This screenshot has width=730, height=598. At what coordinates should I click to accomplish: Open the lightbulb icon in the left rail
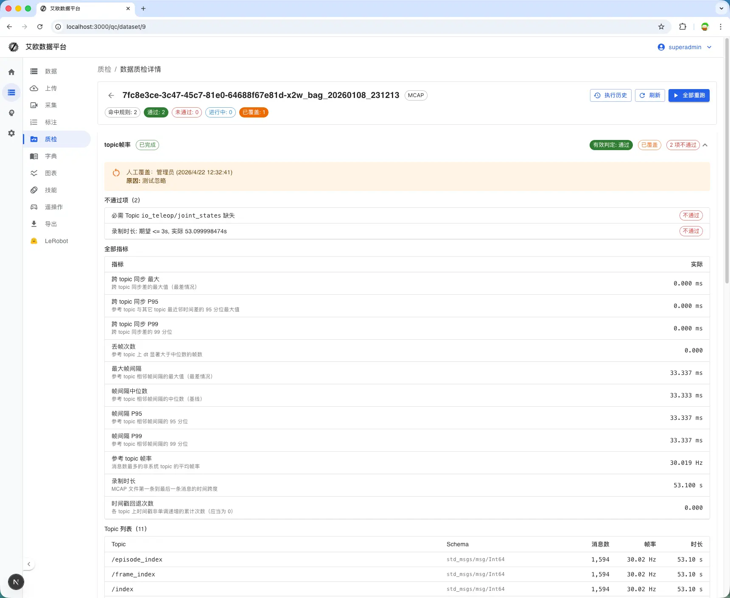[x=11, y=113]
